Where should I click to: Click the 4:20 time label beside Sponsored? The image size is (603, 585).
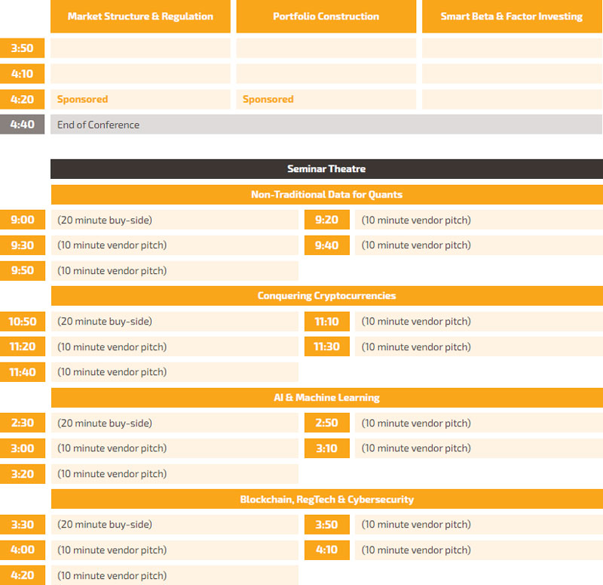22,100
